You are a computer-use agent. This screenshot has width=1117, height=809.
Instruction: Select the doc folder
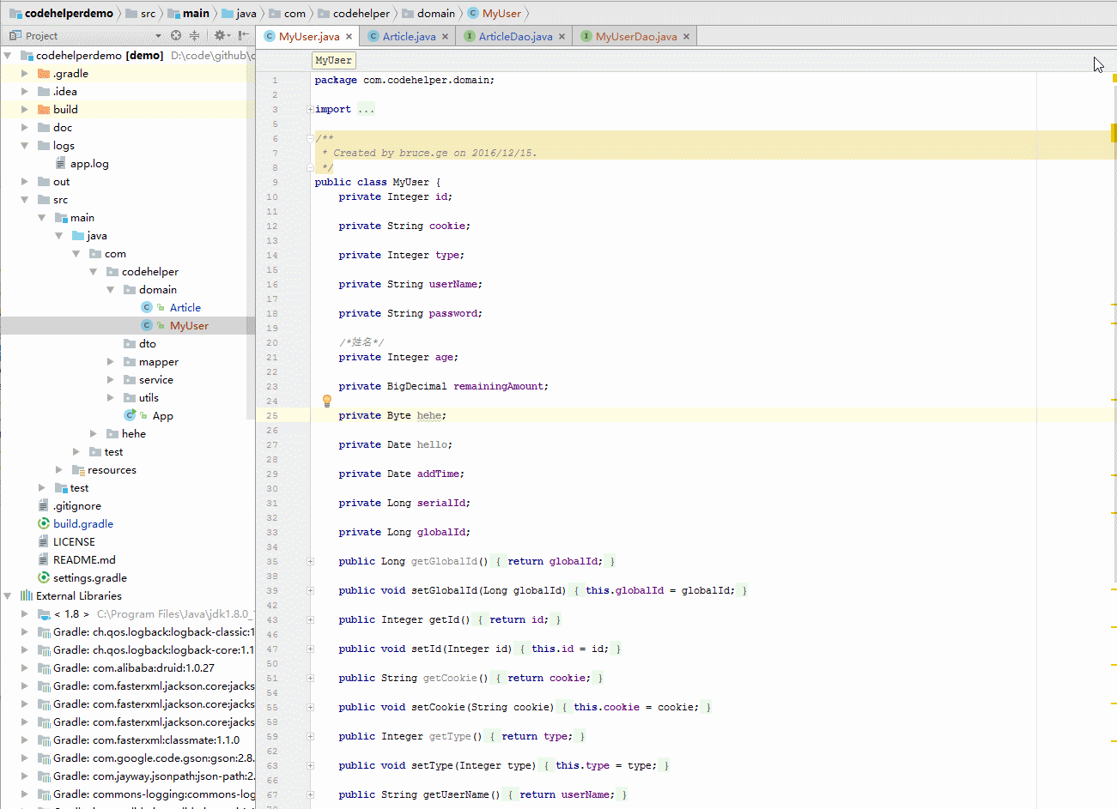63,127
